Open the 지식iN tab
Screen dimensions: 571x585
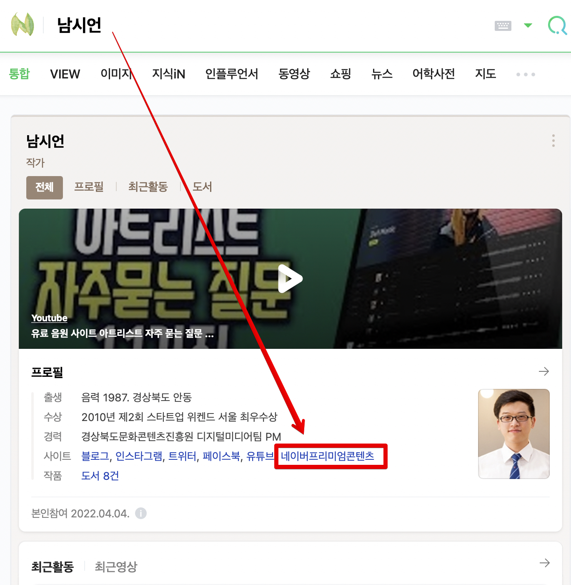point(168,74)
